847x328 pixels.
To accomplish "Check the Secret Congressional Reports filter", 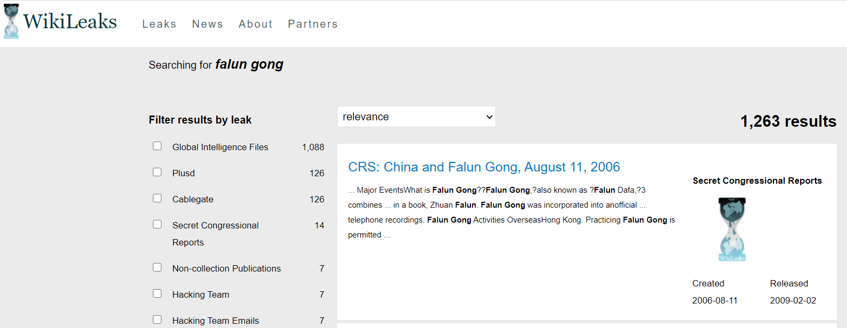I will pyautogui.click(x=157, y=224).
